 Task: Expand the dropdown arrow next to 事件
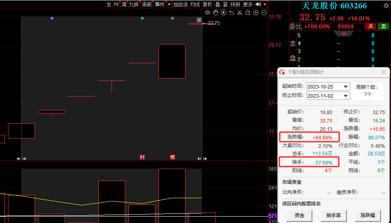tap(169, 4)
